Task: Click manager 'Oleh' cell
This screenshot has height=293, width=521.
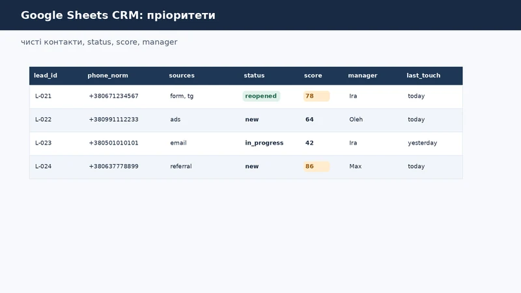Action: 356,119
